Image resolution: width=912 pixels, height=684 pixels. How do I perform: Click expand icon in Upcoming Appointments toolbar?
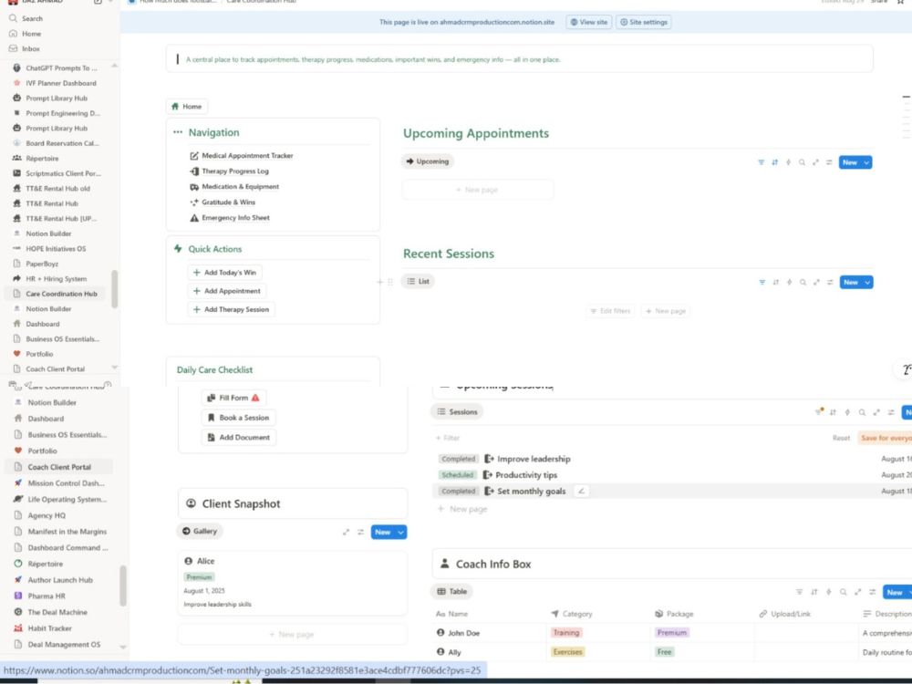tap(815, 162)
